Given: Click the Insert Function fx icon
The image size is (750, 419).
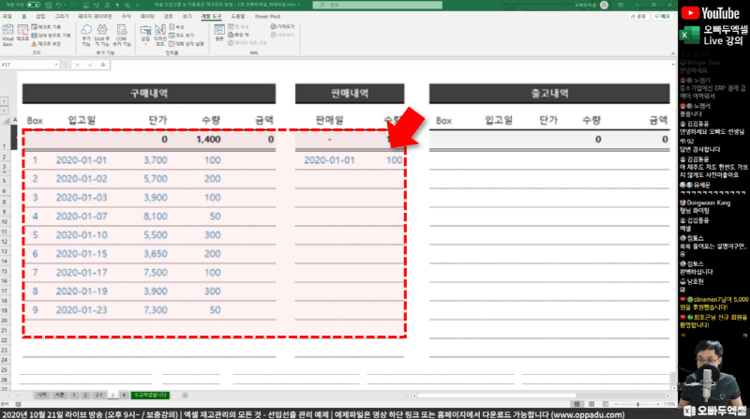Looking at the screenshot, I should pyautogui.click(x=103, y=65).
